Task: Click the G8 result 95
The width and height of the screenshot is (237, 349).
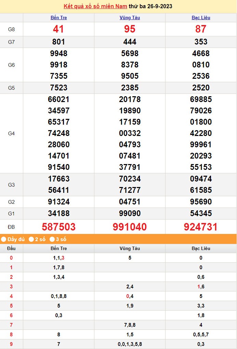Action: pos(130,29)
